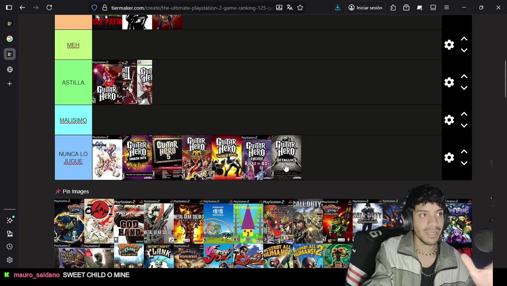507x286 pixels.
Task: Move ASTILLA tier row down
Action: (x=464, y=88)
